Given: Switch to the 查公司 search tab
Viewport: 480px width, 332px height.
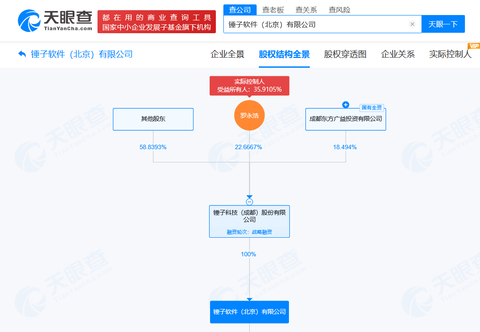Looking at the screenshot, I should [240, 9].
